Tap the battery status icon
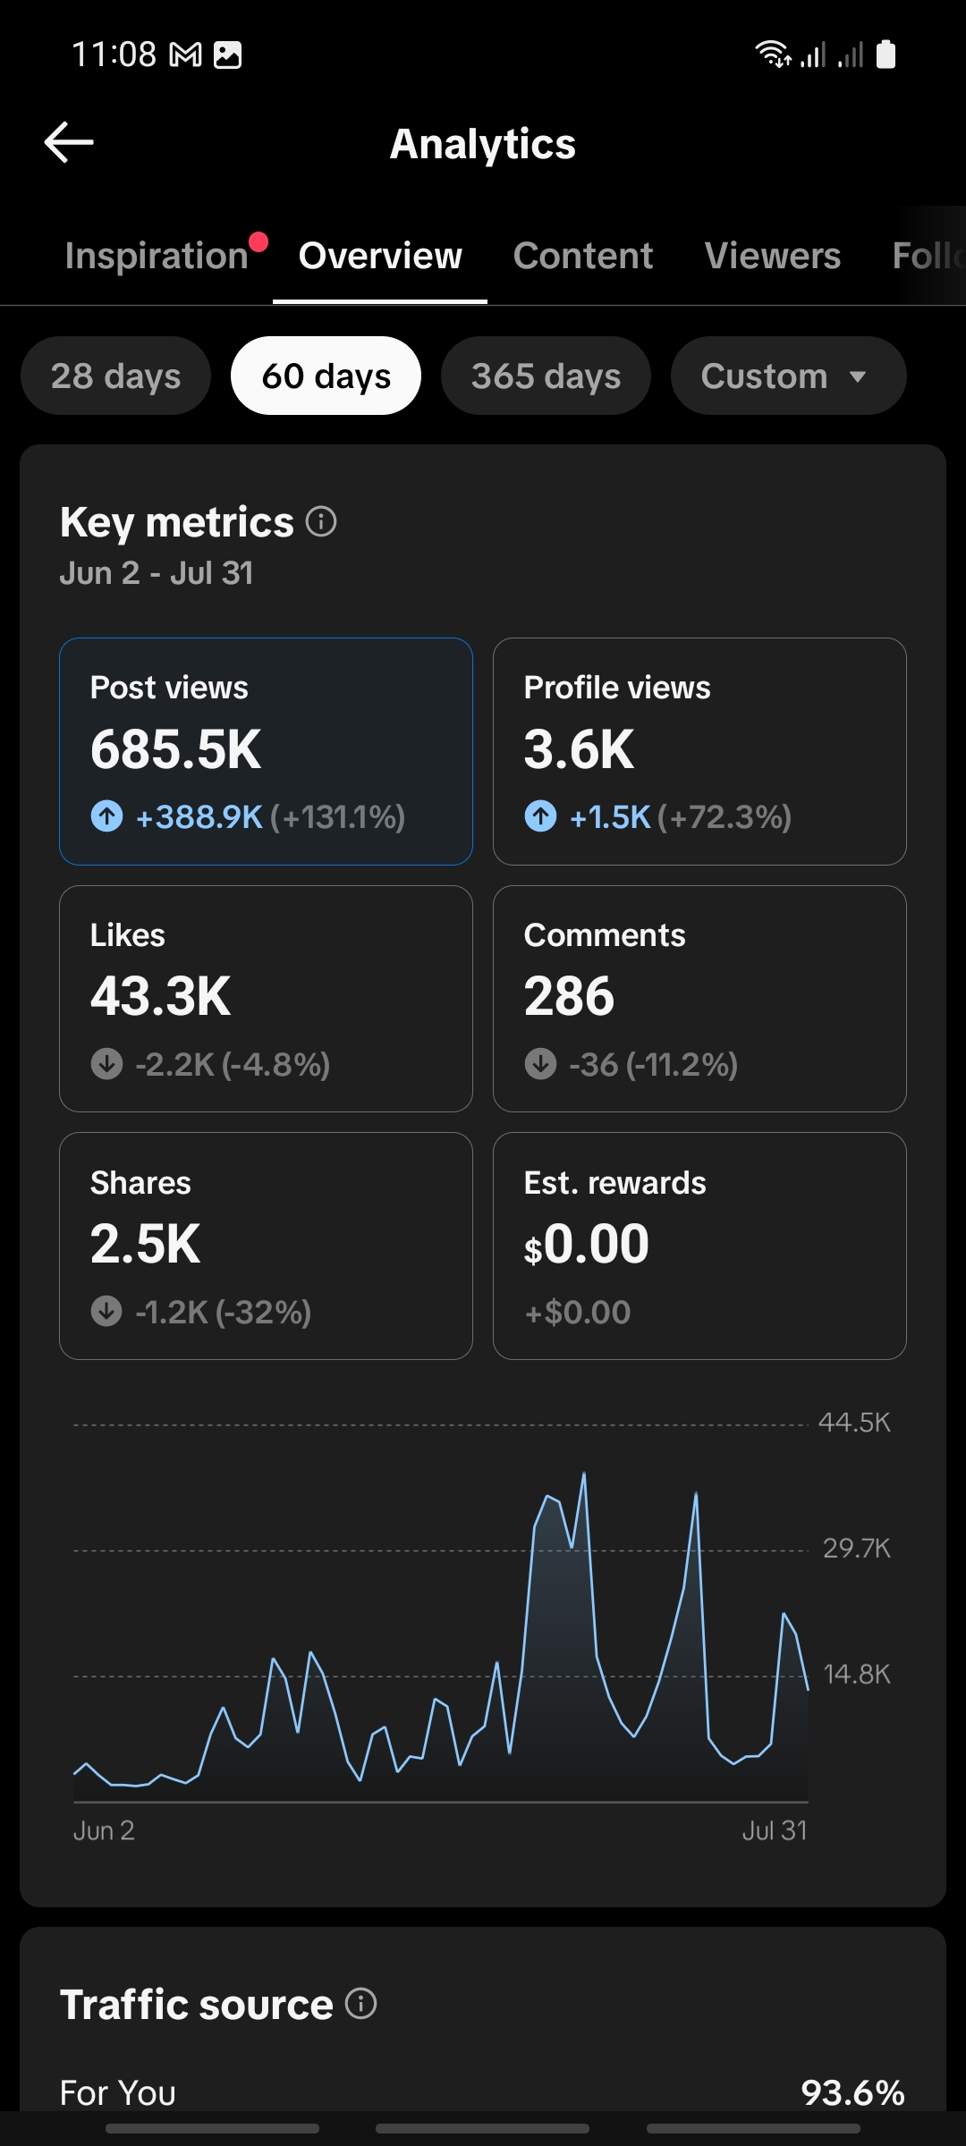 (885, 55)
